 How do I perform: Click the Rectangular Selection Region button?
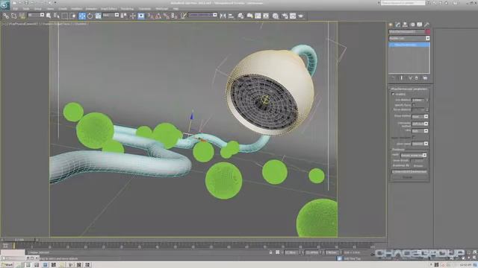pyautogui.click(x=65, y=16)
